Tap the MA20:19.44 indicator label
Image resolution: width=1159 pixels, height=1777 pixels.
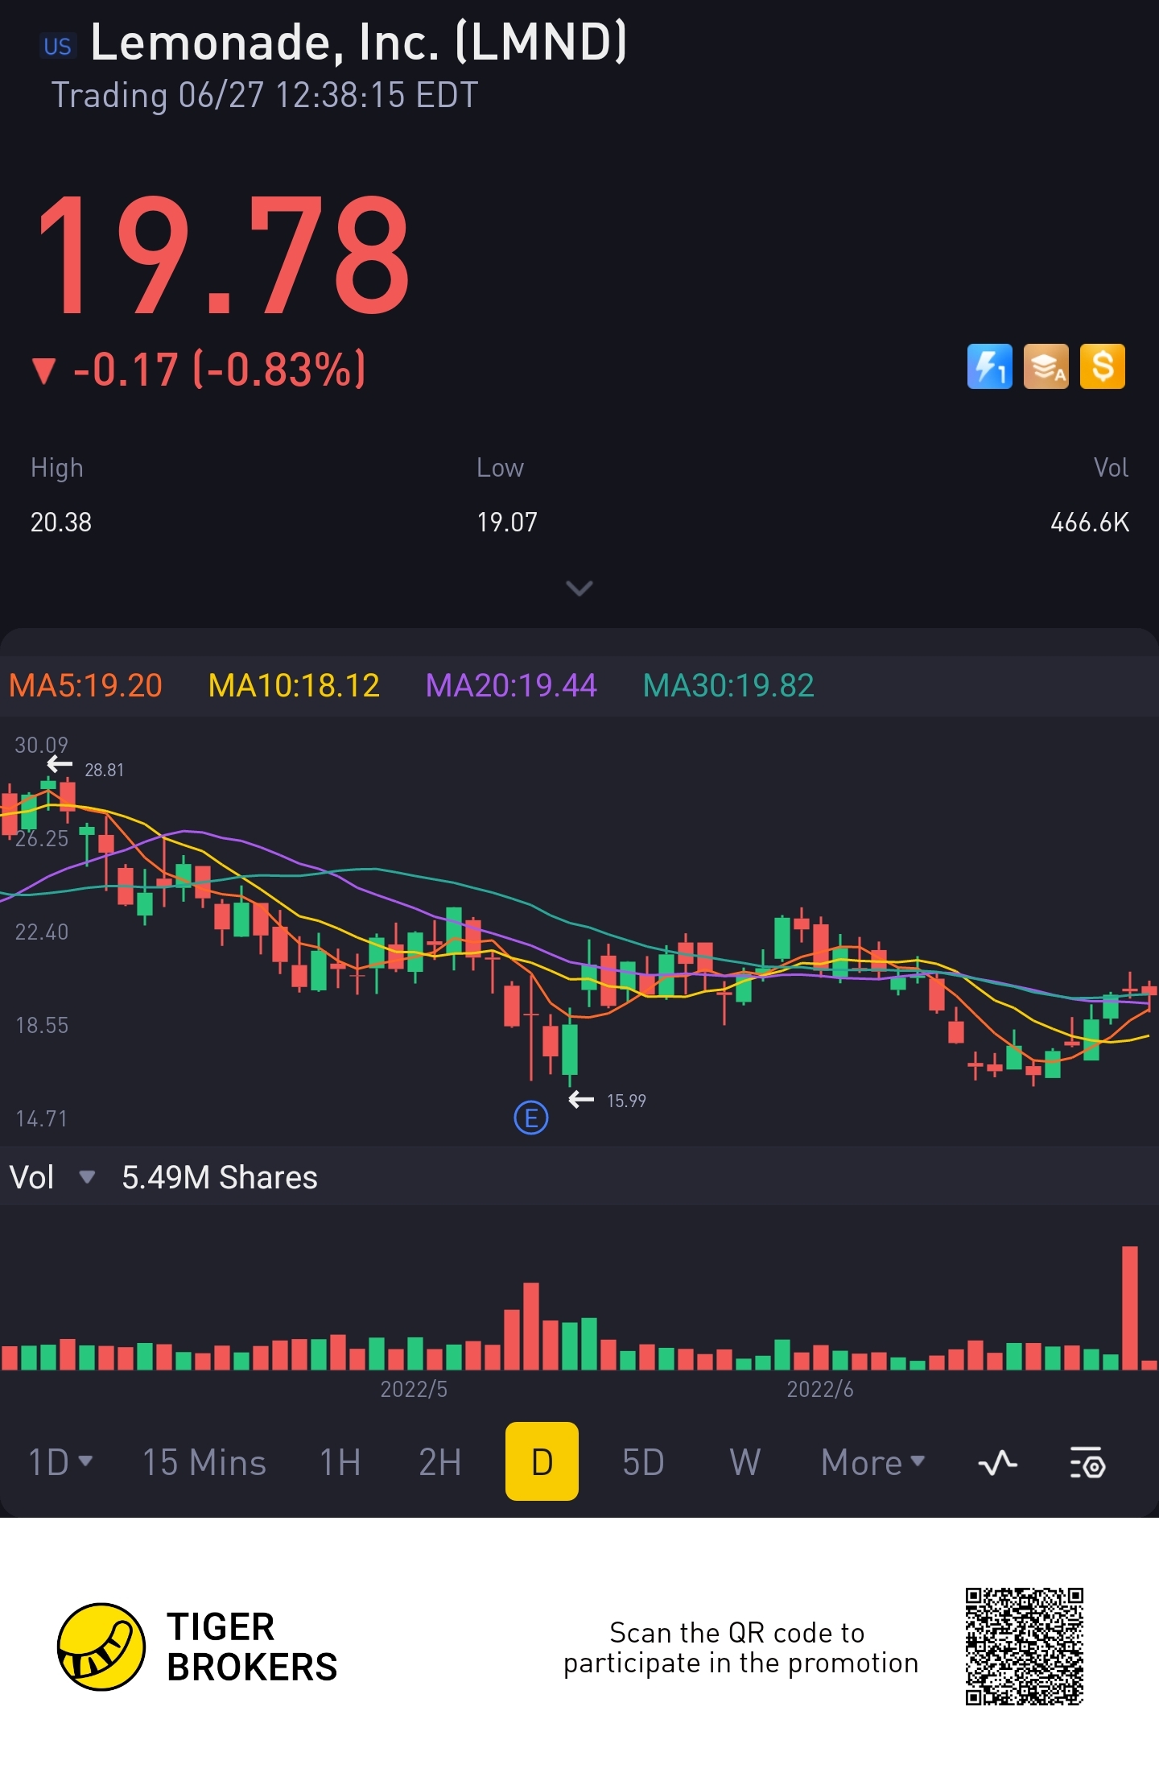(511, 686)
